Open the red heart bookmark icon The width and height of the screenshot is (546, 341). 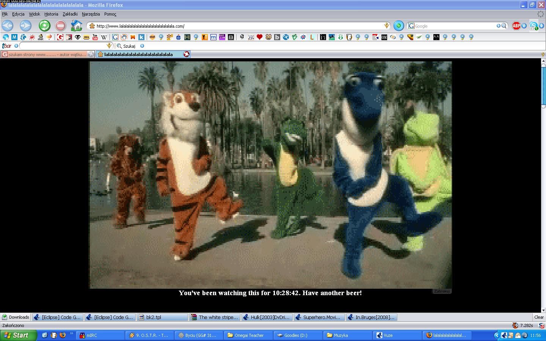click(259, 37)
